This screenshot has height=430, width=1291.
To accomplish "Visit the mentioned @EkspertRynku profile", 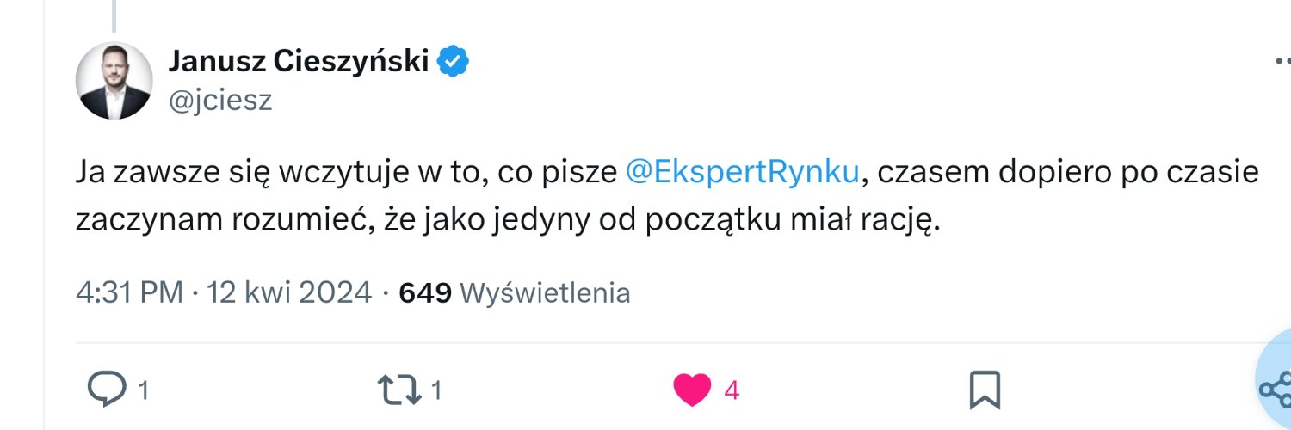I will tap(742, 172).
